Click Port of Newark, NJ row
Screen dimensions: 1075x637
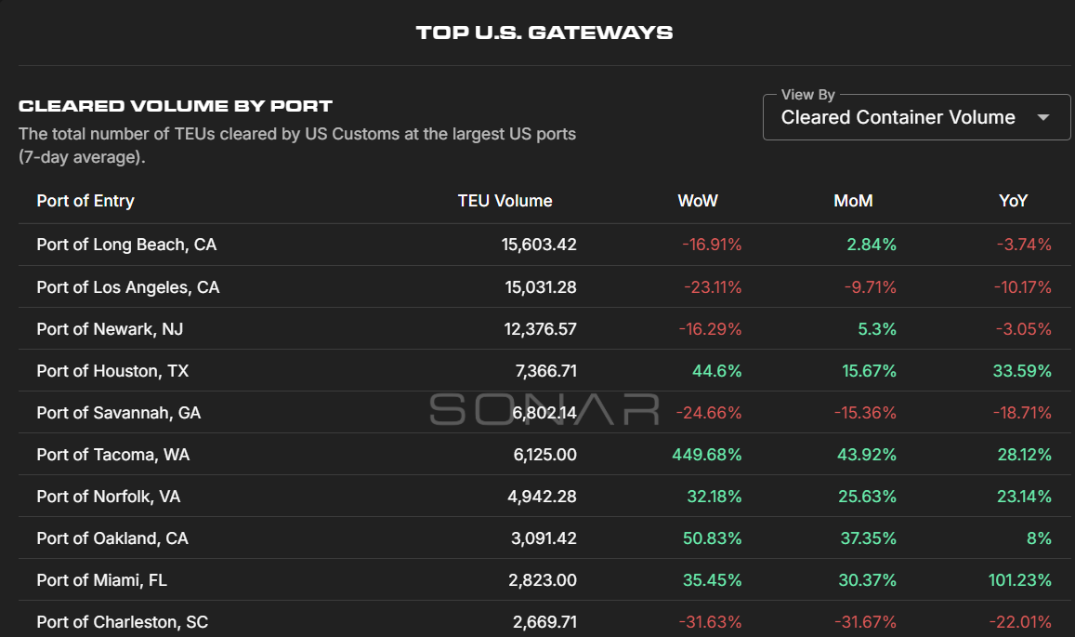(116, 329)
